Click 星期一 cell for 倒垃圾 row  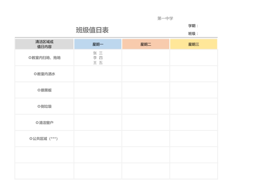pyautogui.click(x=98, y=106)
